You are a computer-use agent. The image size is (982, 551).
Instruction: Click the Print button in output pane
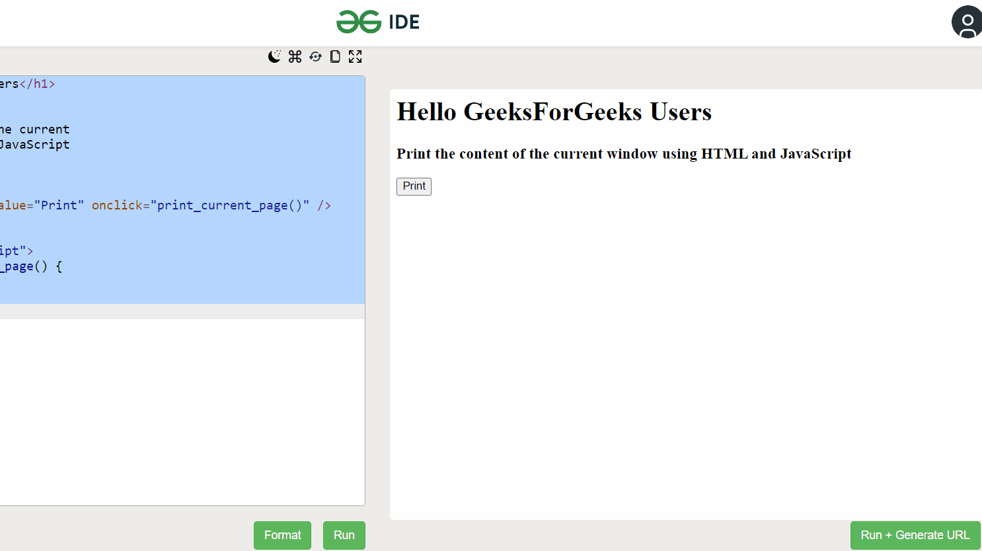(414, 186)
